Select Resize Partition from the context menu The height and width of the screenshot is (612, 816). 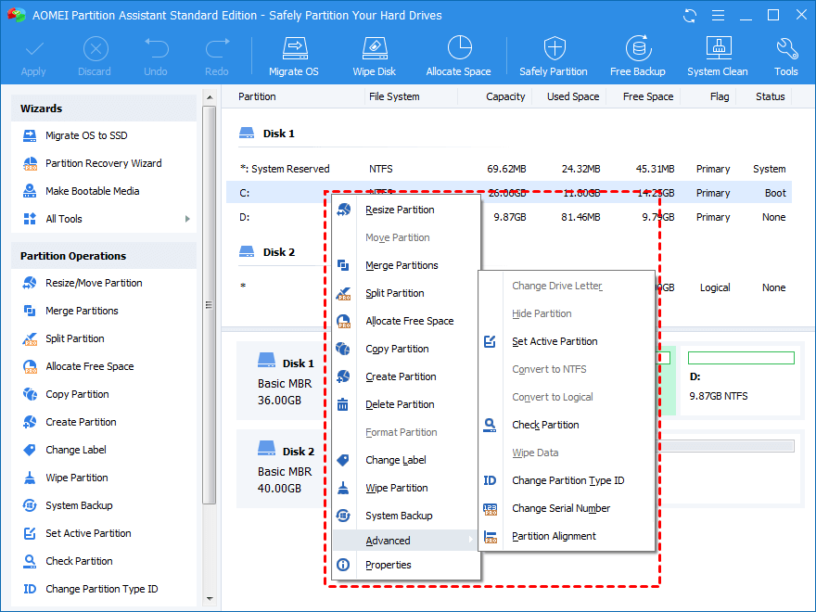tap(400, 210)
